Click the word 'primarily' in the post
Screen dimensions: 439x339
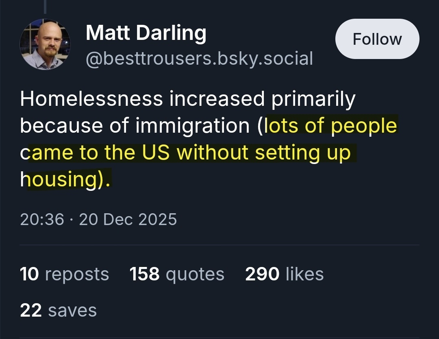(313, 99)
